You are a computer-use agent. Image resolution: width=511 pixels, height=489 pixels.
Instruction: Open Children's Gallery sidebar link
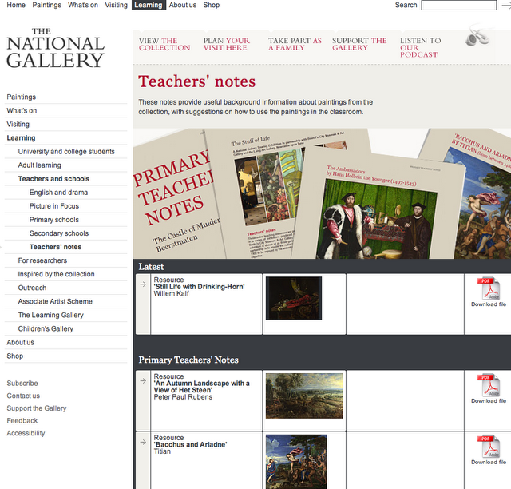46,329
